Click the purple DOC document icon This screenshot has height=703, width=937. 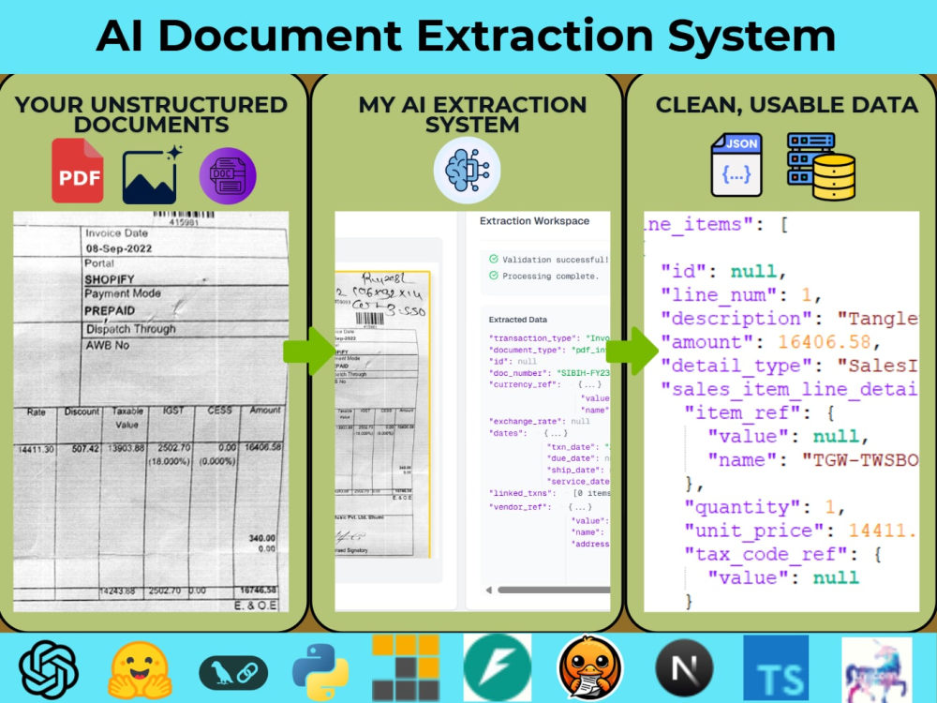click(x=228, y=176)
